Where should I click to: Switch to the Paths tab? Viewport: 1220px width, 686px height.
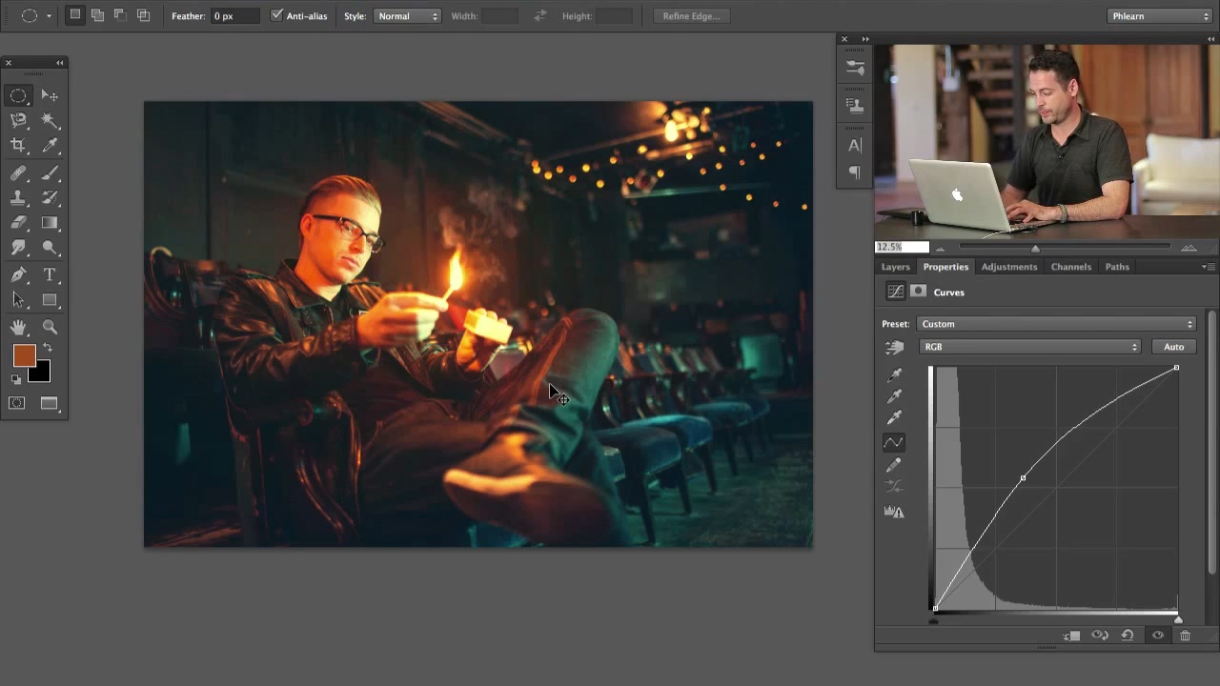coord(1117,267)
